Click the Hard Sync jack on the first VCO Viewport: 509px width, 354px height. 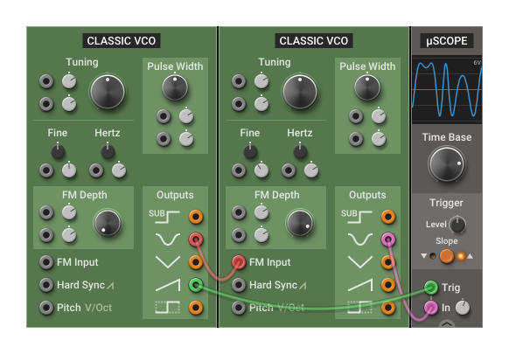tap(46, 285)
